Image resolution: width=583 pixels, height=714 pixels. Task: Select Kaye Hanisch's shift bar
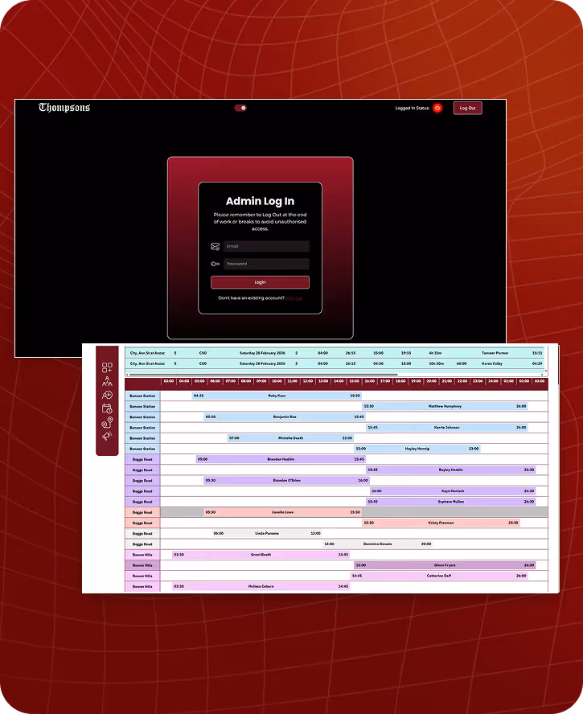[x=453, y=490]
